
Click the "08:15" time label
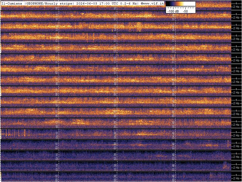coord(57,92)
